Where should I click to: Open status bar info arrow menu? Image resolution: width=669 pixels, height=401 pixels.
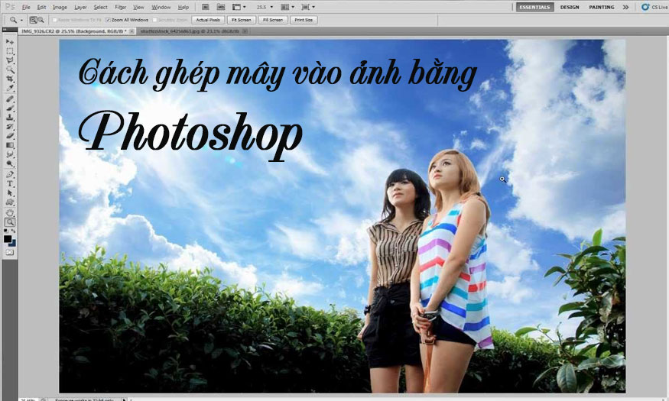click(124, 399)
